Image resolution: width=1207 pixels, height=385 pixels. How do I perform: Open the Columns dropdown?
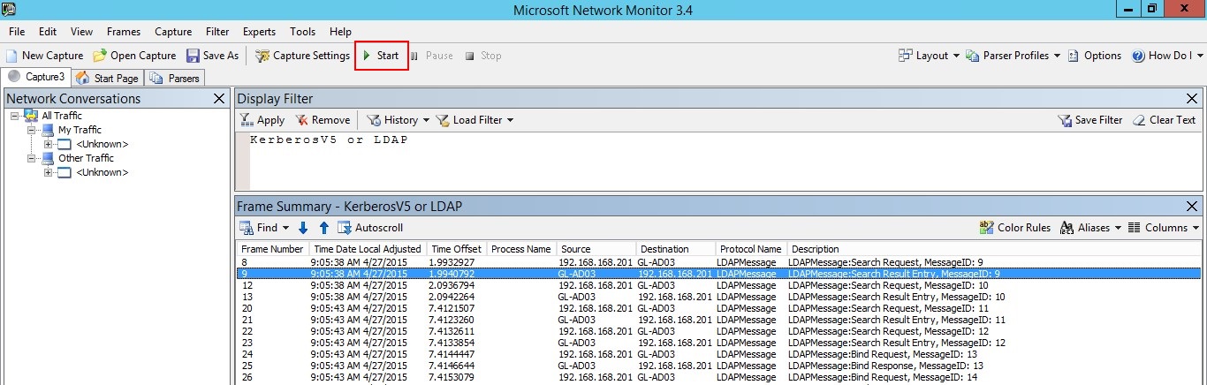[x=1164, y=228]
